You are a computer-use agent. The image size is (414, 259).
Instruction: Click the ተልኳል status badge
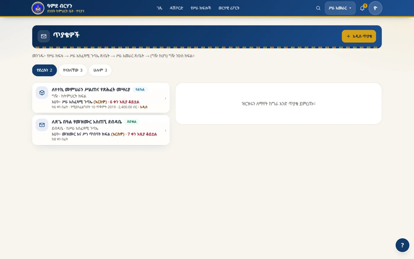(140, 89)
